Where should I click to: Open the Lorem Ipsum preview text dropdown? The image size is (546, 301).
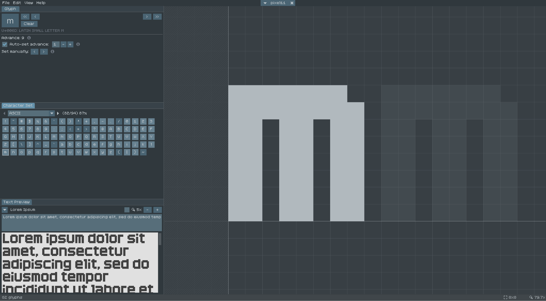[4, 209]
